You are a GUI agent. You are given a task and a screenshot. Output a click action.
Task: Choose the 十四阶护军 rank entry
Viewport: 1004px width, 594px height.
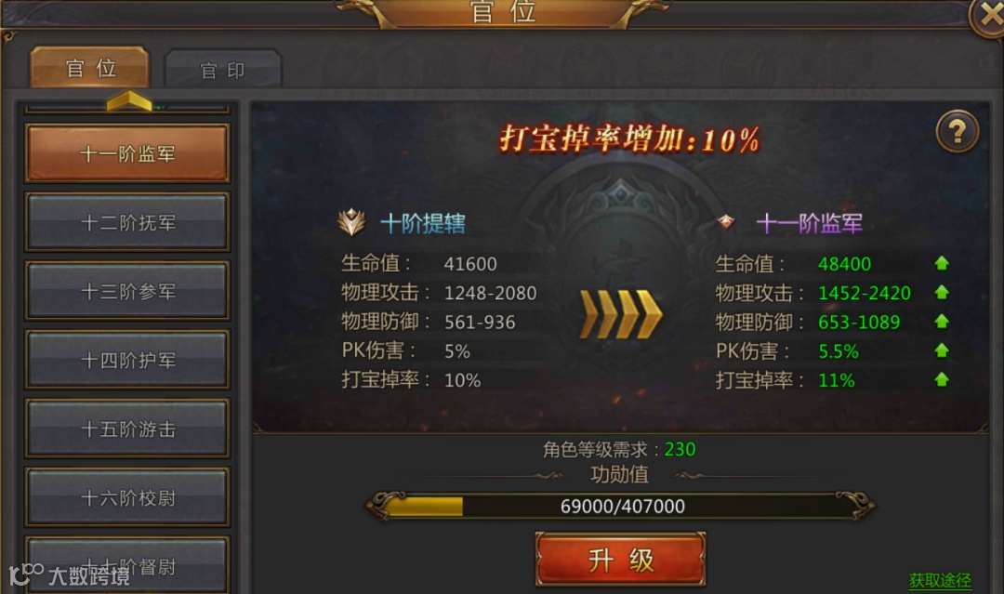126,360
